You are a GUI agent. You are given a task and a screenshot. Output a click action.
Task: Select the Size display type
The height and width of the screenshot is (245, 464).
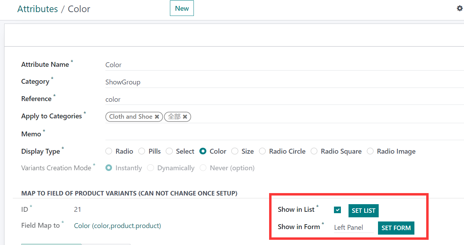pyautogui.click(x=235, y=151)
